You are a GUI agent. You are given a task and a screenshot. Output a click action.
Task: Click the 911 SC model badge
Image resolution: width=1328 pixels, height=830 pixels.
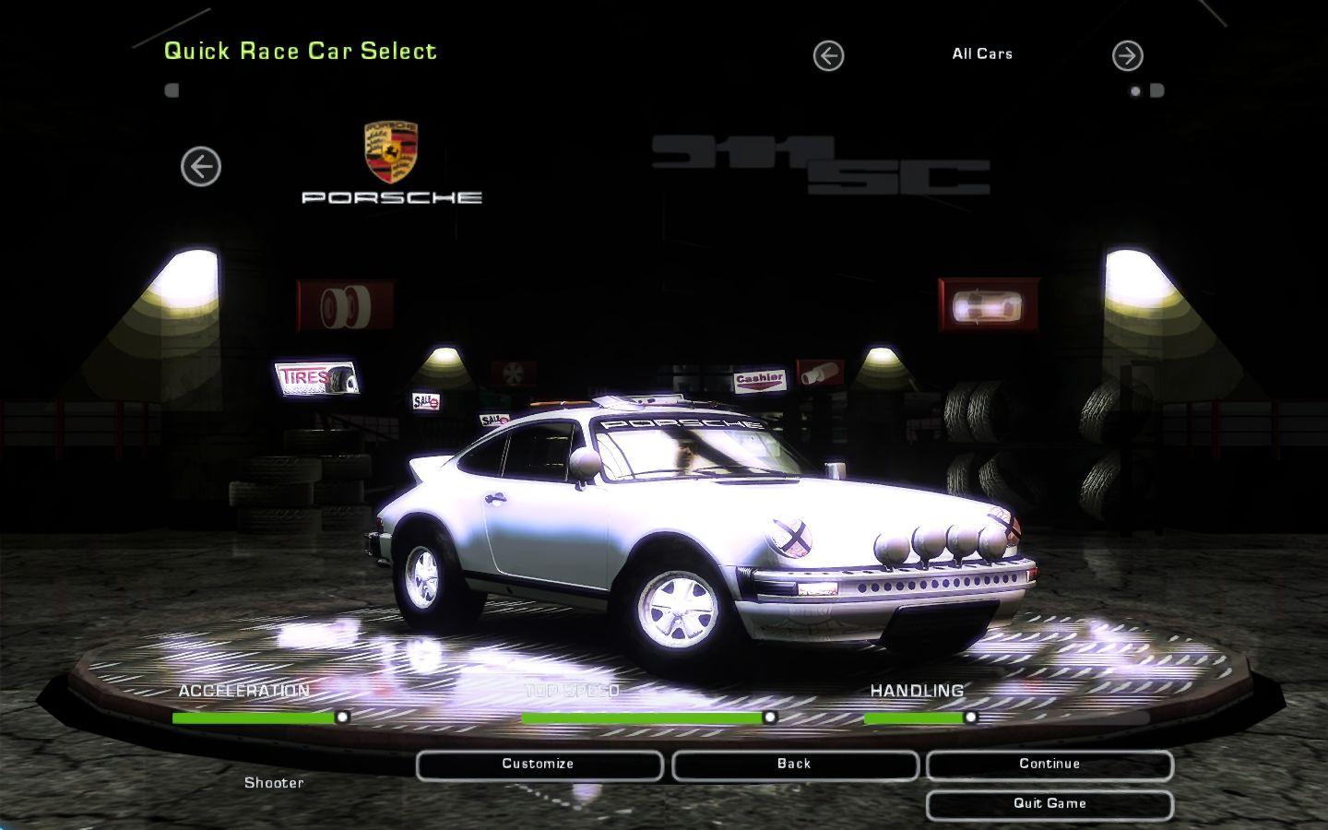[x=821, y=165]
